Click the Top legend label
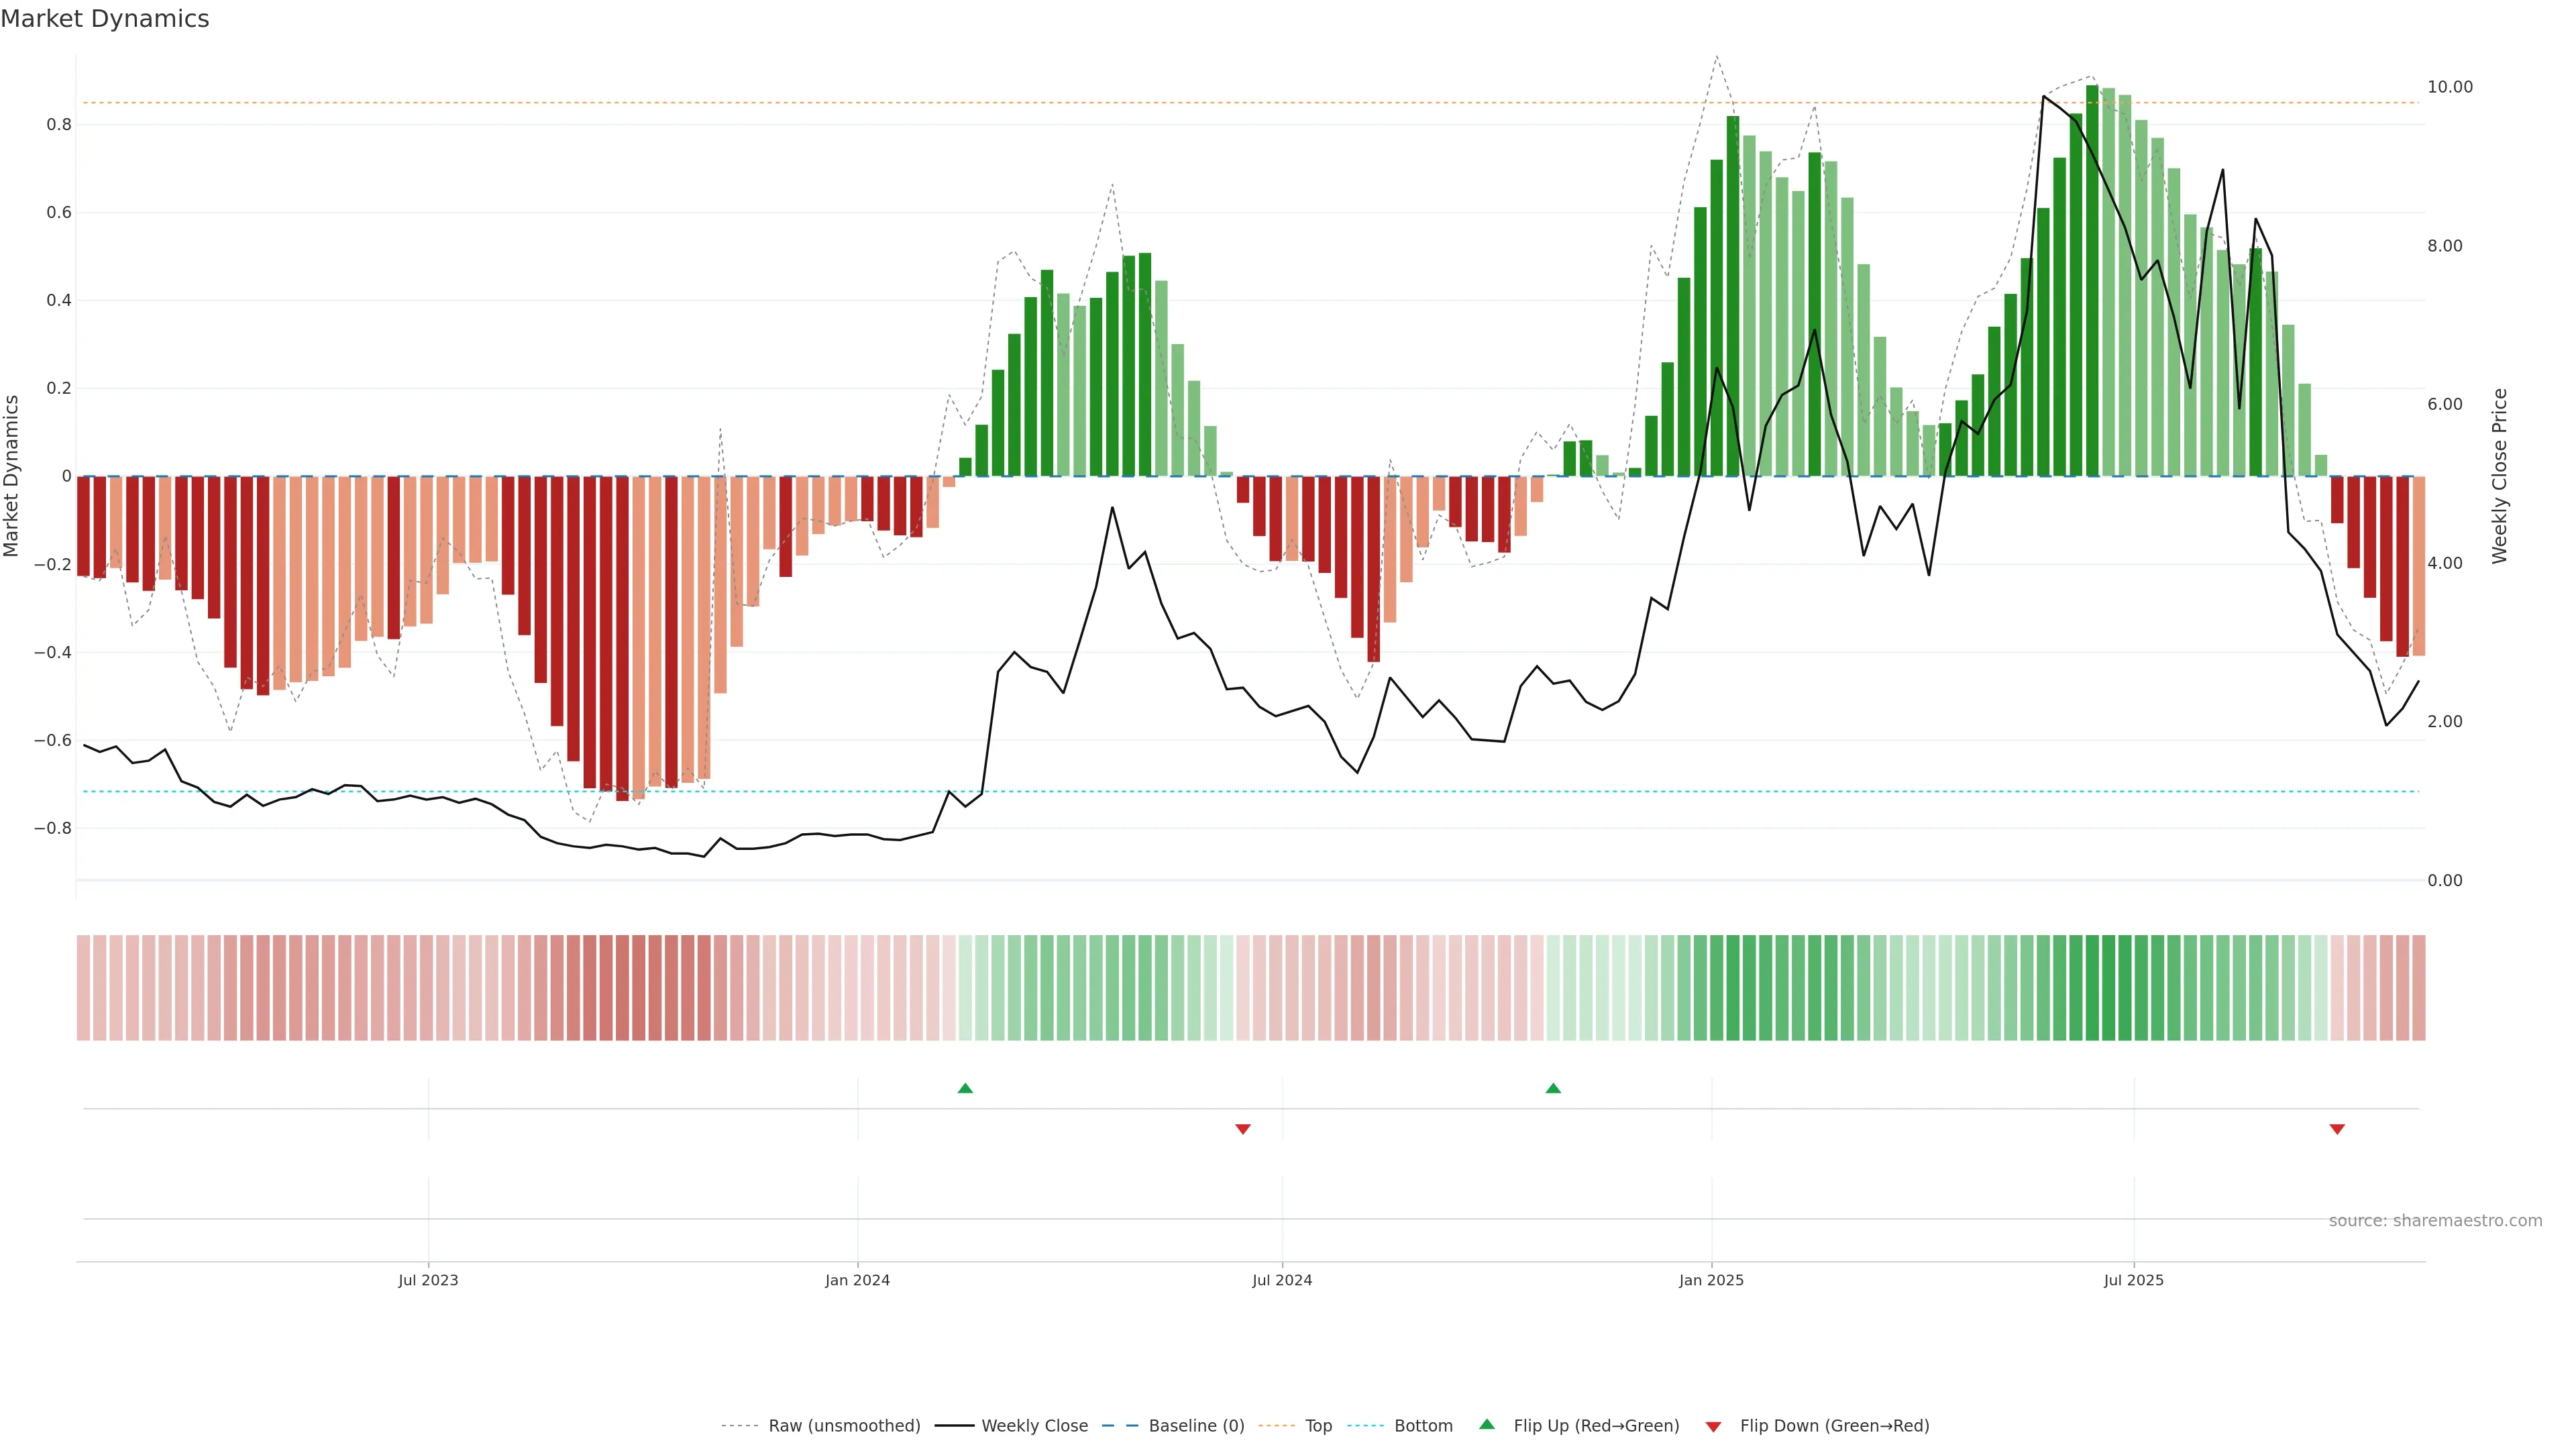This screenshot has width=2576, height=1449. coord(1318,1426)
